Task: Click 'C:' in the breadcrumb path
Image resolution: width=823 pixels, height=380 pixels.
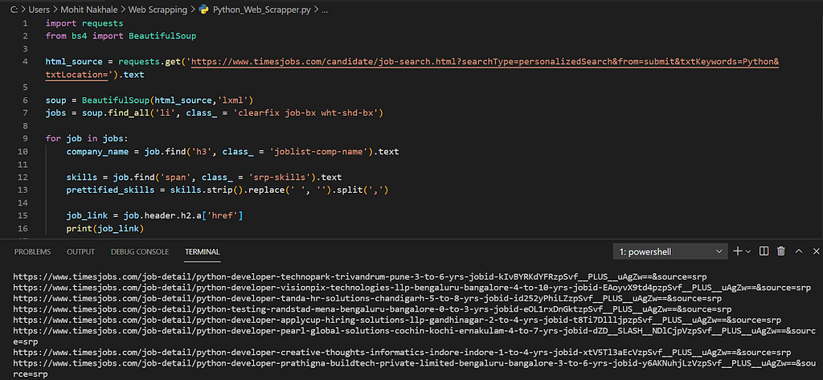Action: [14, 10]
